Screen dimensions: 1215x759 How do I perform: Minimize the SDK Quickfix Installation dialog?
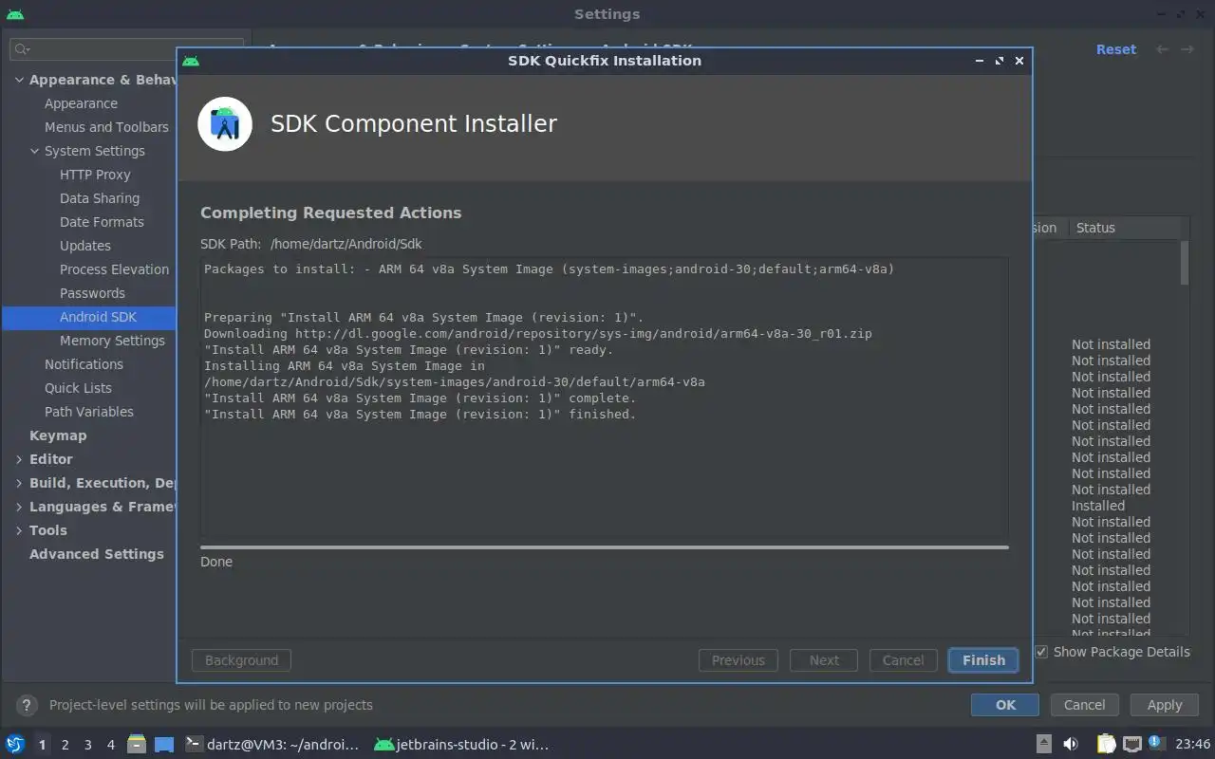[980, 61]
